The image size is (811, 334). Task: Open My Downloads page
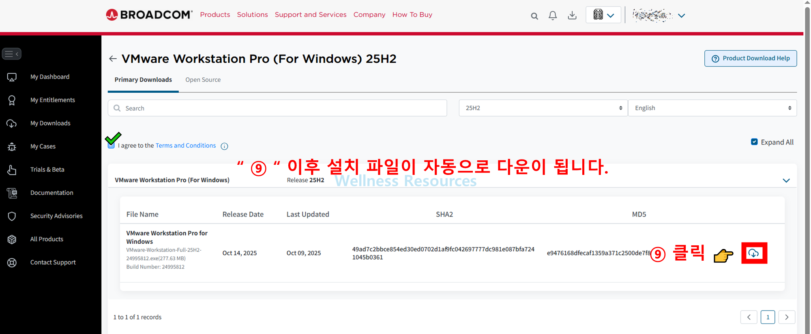(50, 123)
